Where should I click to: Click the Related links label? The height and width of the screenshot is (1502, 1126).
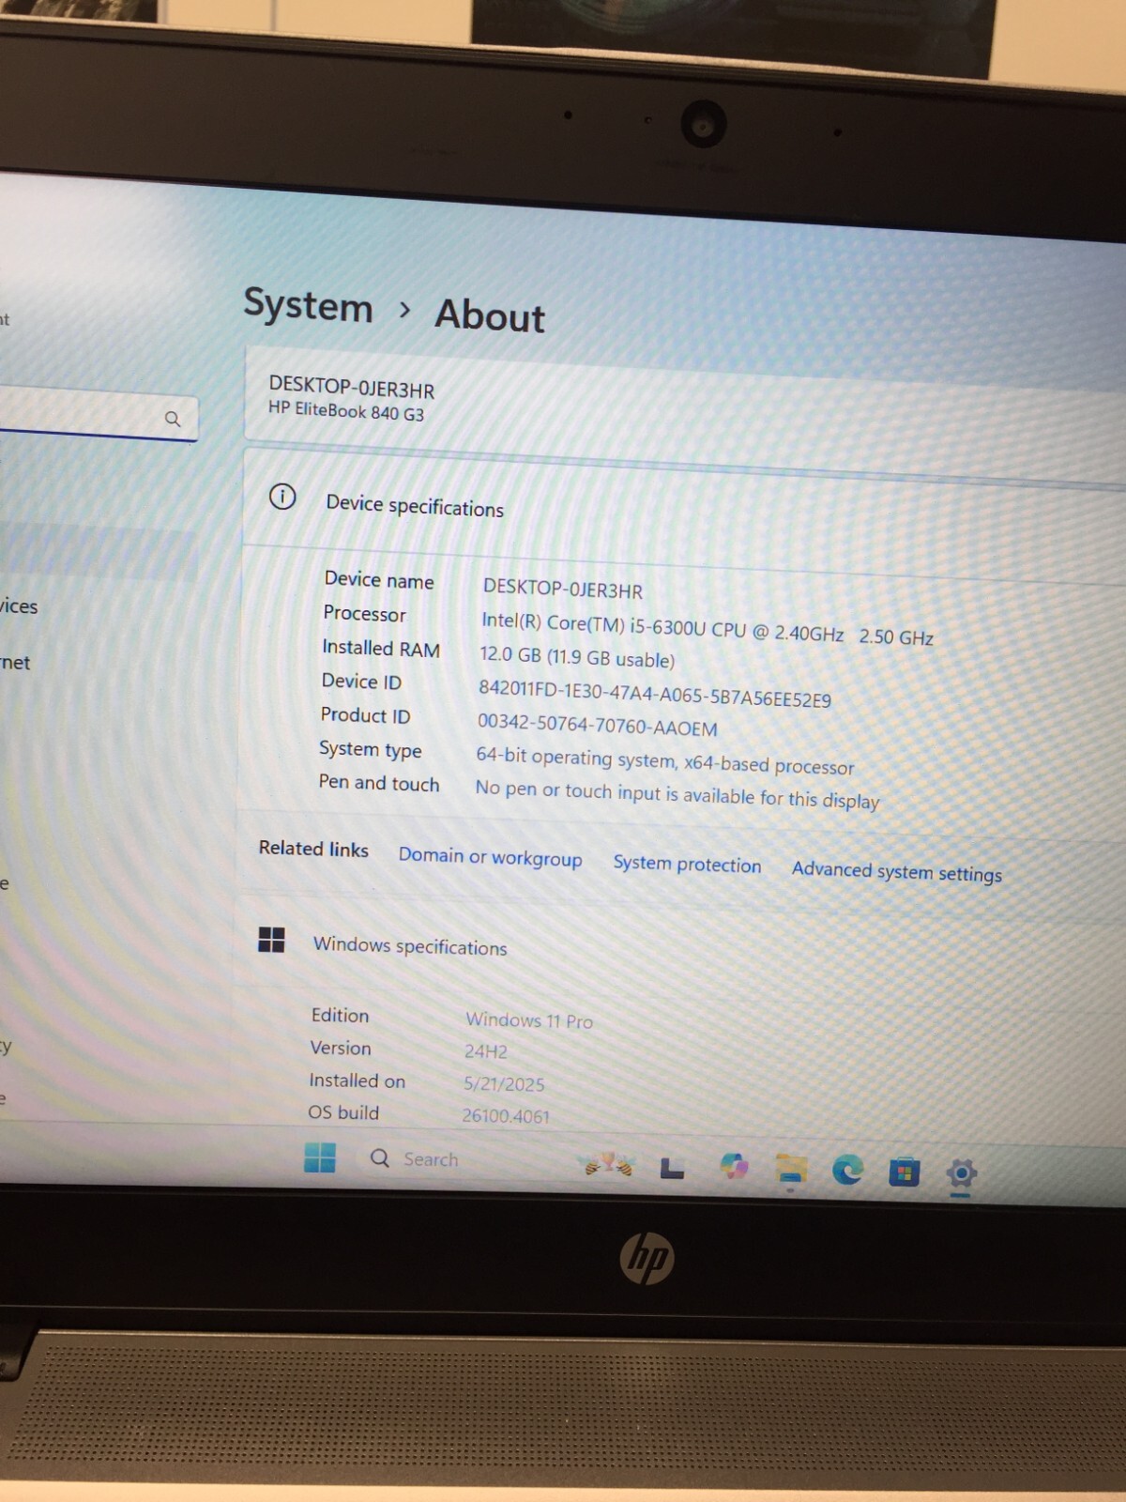pyautogui.click(x=313, y=849)
